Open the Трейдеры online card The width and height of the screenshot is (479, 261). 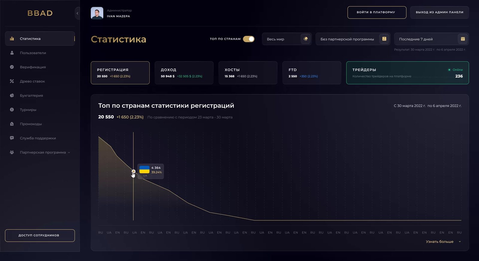point(407,73)
